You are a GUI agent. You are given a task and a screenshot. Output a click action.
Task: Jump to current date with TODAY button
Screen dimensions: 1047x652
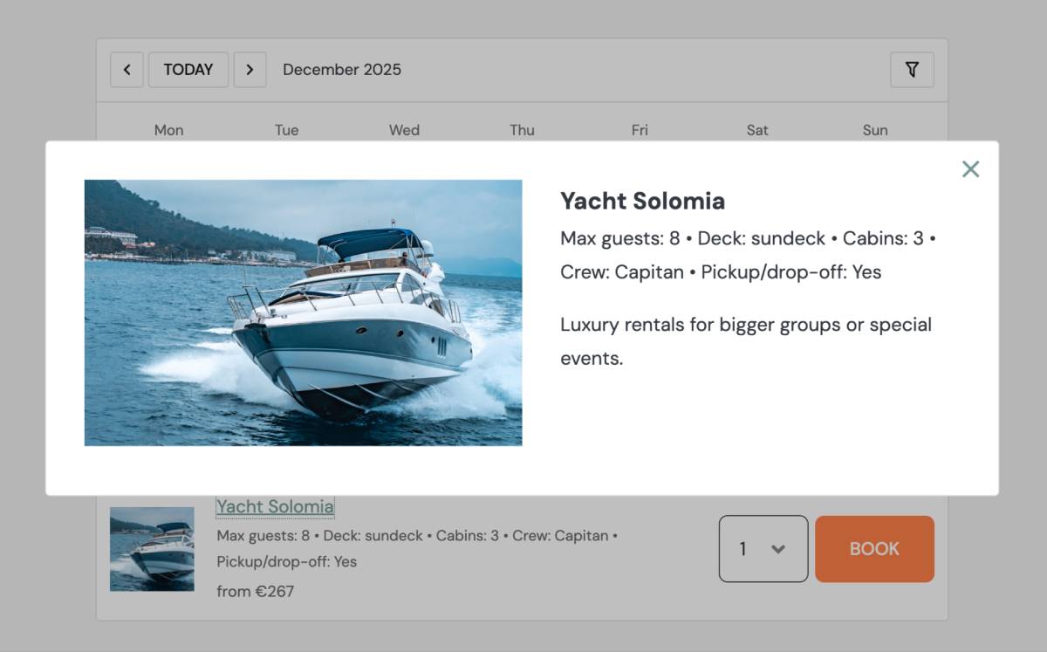coord(188,70)
